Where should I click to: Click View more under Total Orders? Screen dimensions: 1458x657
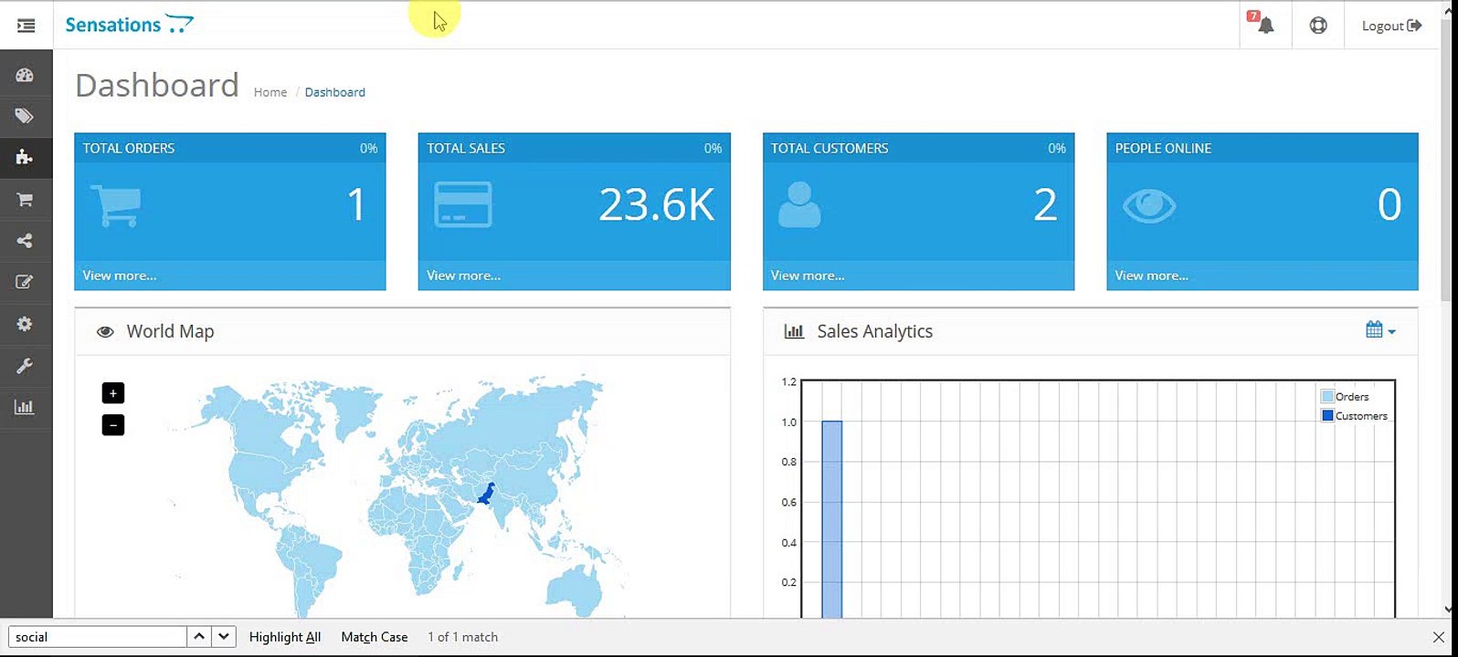(120, 276)
